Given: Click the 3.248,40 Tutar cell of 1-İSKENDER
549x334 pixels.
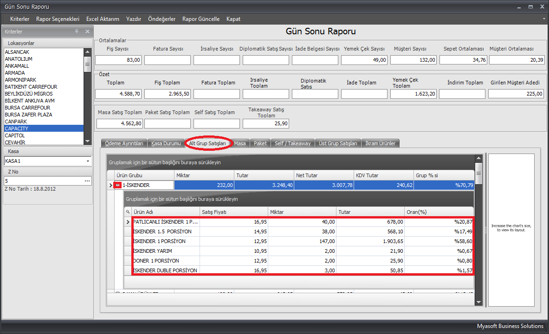Looking at the screenshot, I should click(x=264, y=185).
